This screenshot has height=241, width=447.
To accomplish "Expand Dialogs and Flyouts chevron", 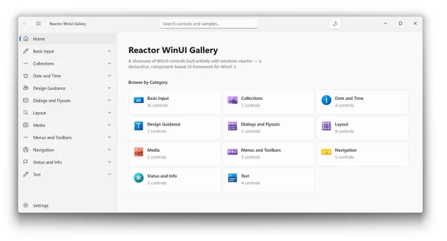I will (x=110, y=100).
